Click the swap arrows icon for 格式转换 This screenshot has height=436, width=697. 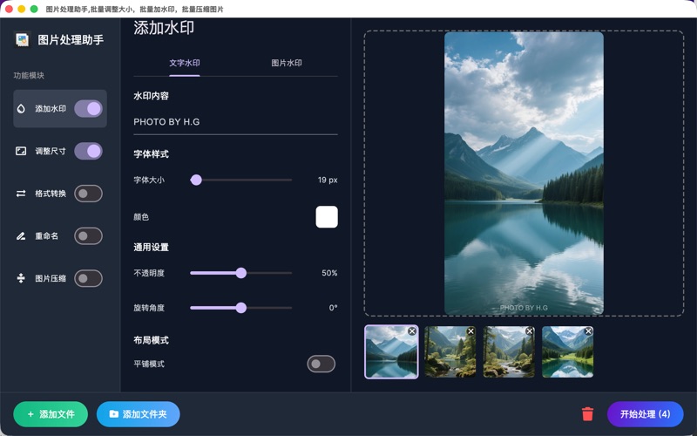(x=21, y=194)
